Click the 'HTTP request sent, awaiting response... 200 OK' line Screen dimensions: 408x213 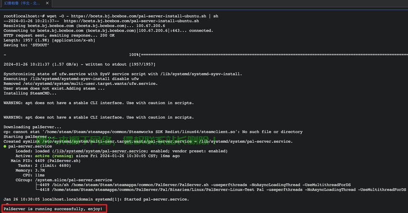[x=59, y=35]
